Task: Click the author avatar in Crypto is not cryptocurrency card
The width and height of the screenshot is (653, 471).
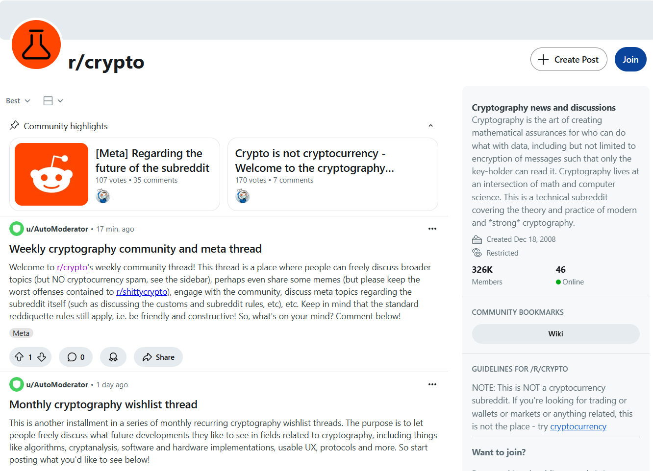Action: click(243, 196)
